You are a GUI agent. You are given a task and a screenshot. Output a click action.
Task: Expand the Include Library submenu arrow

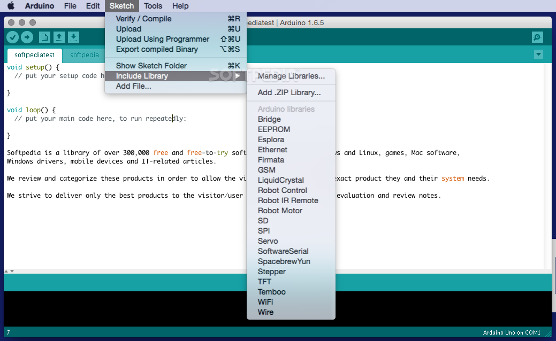238,76
